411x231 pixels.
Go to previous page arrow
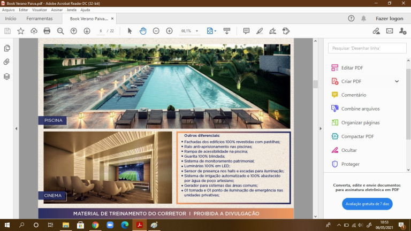[74, 31]
